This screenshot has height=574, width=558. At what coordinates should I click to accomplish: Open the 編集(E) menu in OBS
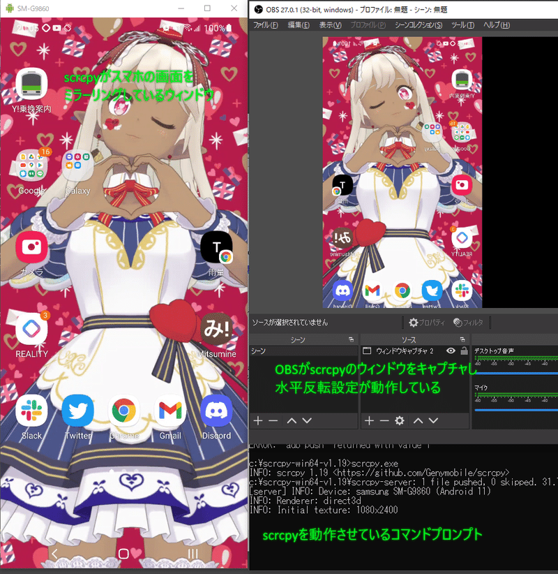point(299,25)
